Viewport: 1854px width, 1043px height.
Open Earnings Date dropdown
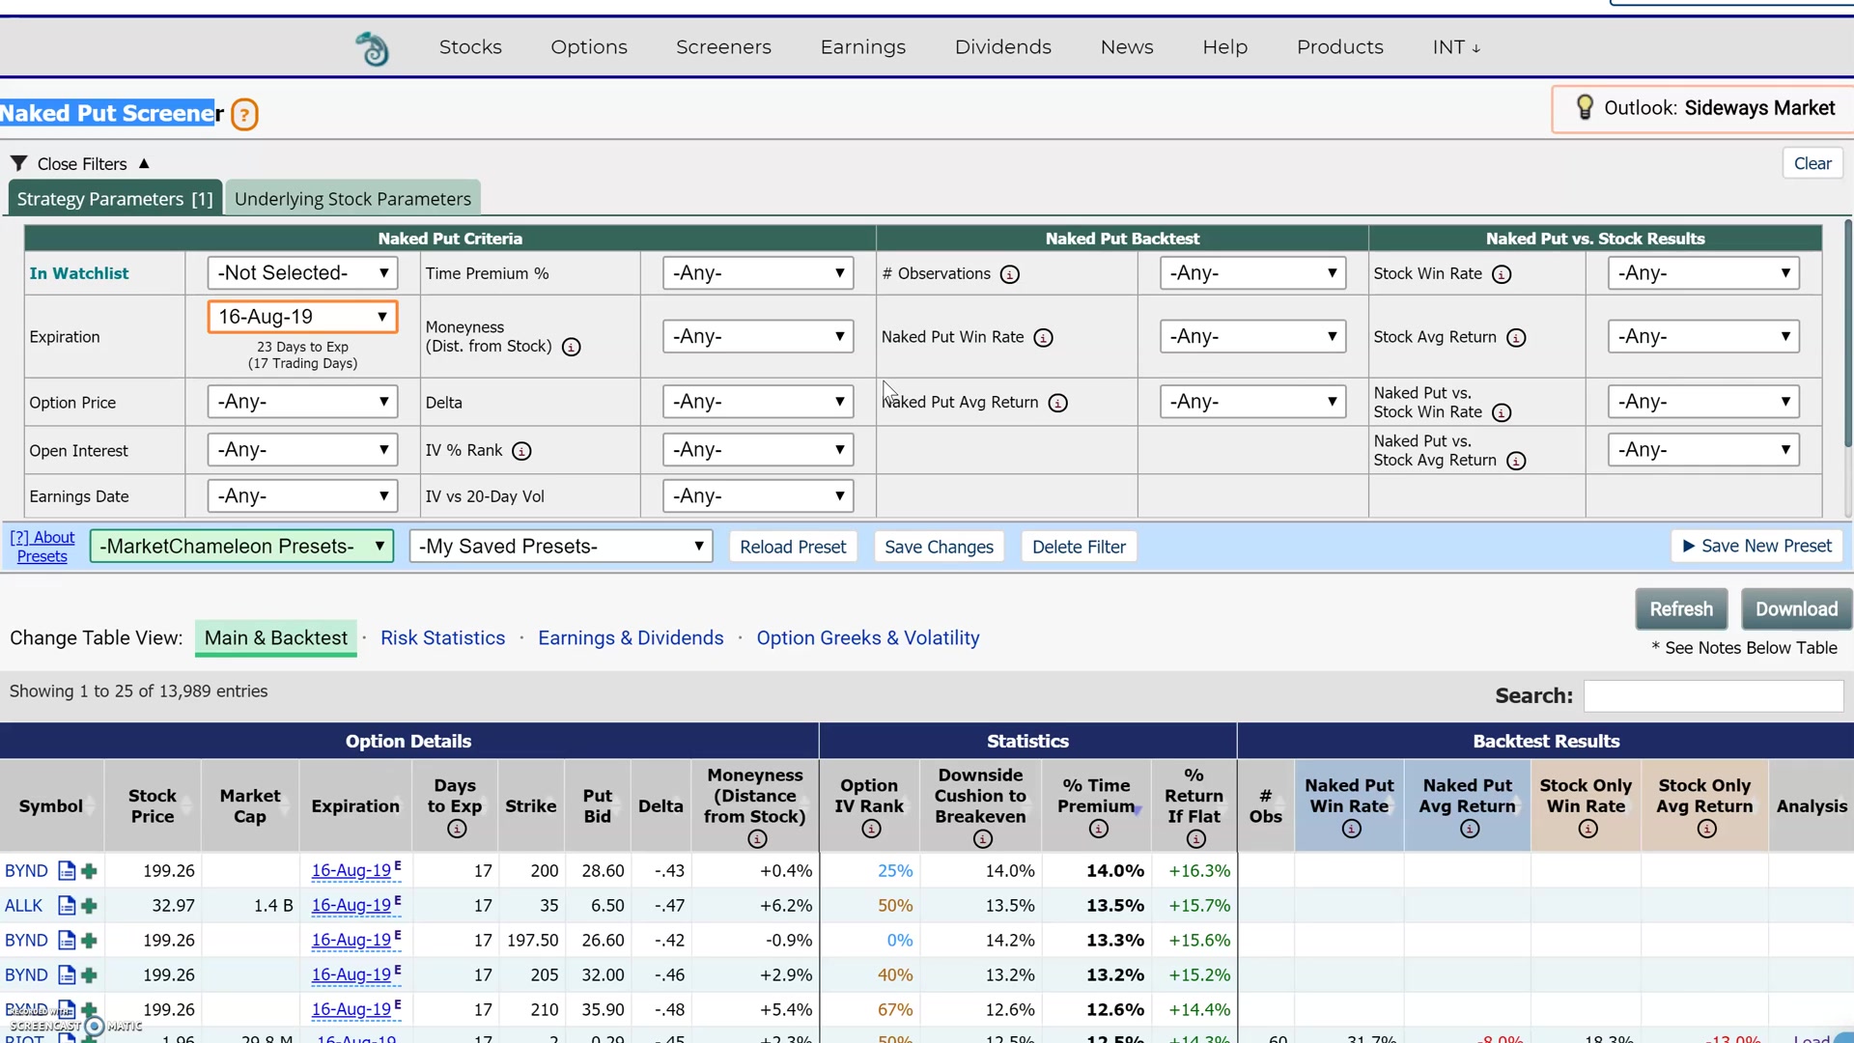tap(302, 496)
